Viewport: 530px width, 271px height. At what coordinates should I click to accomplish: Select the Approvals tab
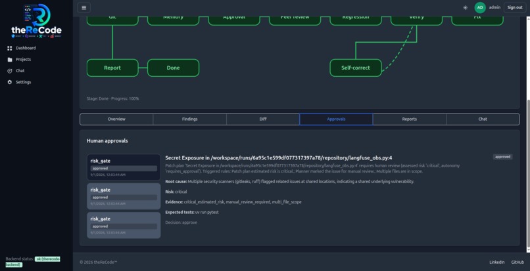point(336,119)
